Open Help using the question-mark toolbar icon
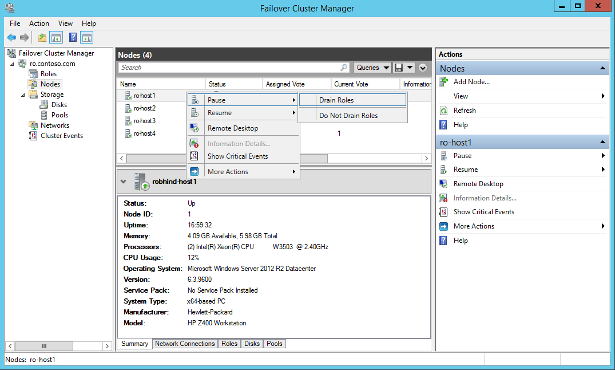The image size is (615, 370). point(72,37)
